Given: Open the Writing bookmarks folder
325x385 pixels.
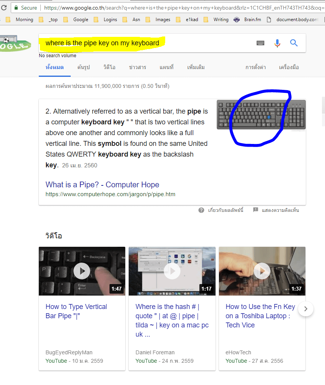Looking at the screenshot, I should [216, 20].
